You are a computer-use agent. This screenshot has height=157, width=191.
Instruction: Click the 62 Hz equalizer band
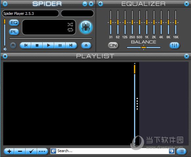tap(118, 22)
